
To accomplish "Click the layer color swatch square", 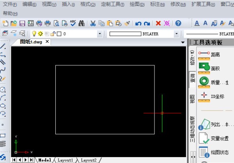I will (59, 34).
